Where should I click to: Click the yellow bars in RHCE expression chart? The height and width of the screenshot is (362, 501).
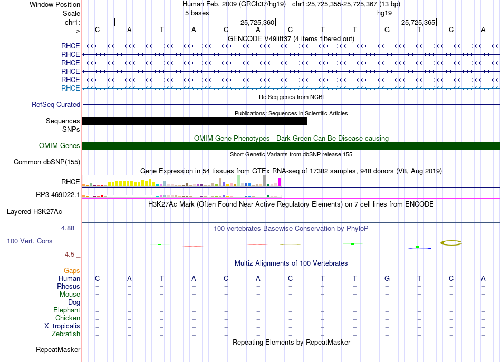(x=132, y=183)
